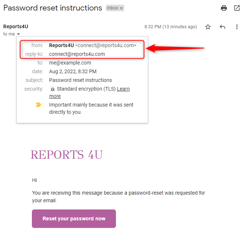Click the Reports4U sender name in header
Image resolution: width=242 pixels, height=237 pixels.
click(x=16, y=26)
